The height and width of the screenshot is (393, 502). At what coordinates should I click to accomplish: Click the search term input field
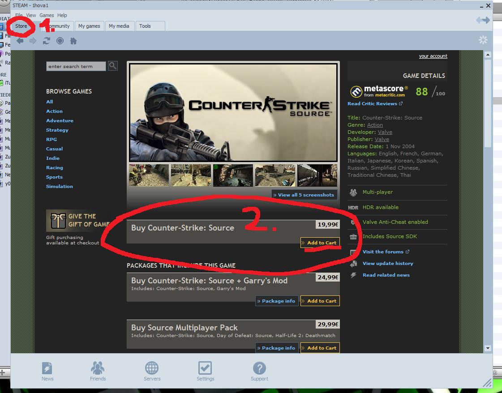[x=76, y=66]
